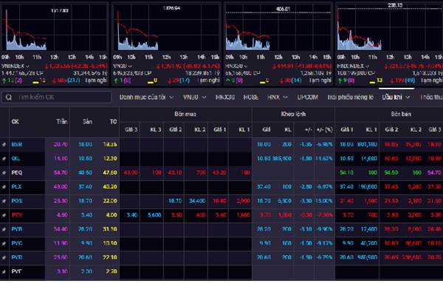Click the pin icon beside PVC
Image resolution: width=443 pixels, height=295 pixels.
pos(4,243)
